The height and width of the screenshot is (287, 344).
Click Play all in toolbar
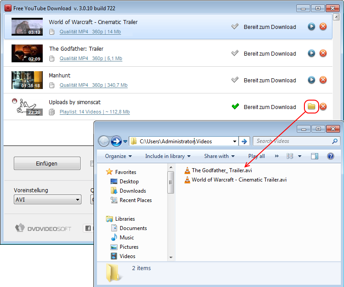click(x=256, y=156)
